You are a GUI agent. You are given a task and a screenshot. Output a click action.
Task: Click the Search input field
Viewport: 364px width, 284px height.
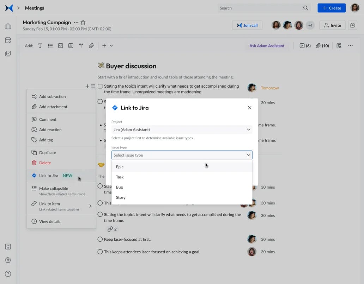click(x=259, y=8)
